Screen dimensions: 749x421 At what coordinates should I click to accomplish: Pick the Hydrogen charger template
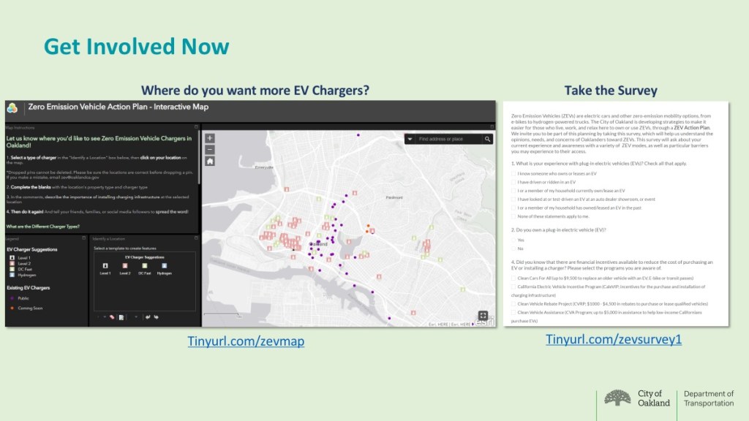point(165,266)
